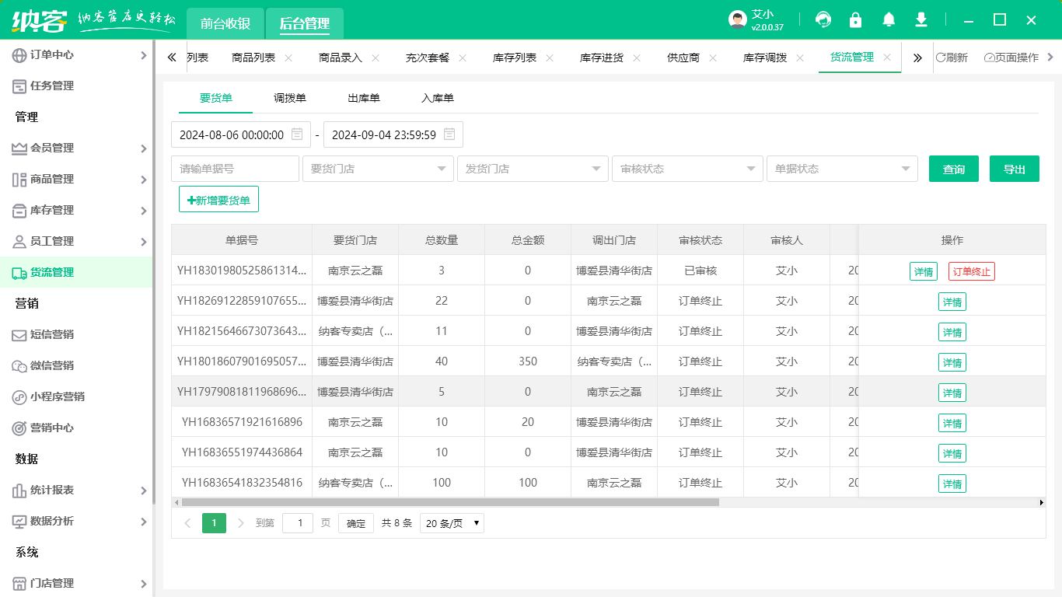Viewport: 1062px width, 597px height.
Task: Click the 请输单据号 input field
Action: [x=235, y=169]
